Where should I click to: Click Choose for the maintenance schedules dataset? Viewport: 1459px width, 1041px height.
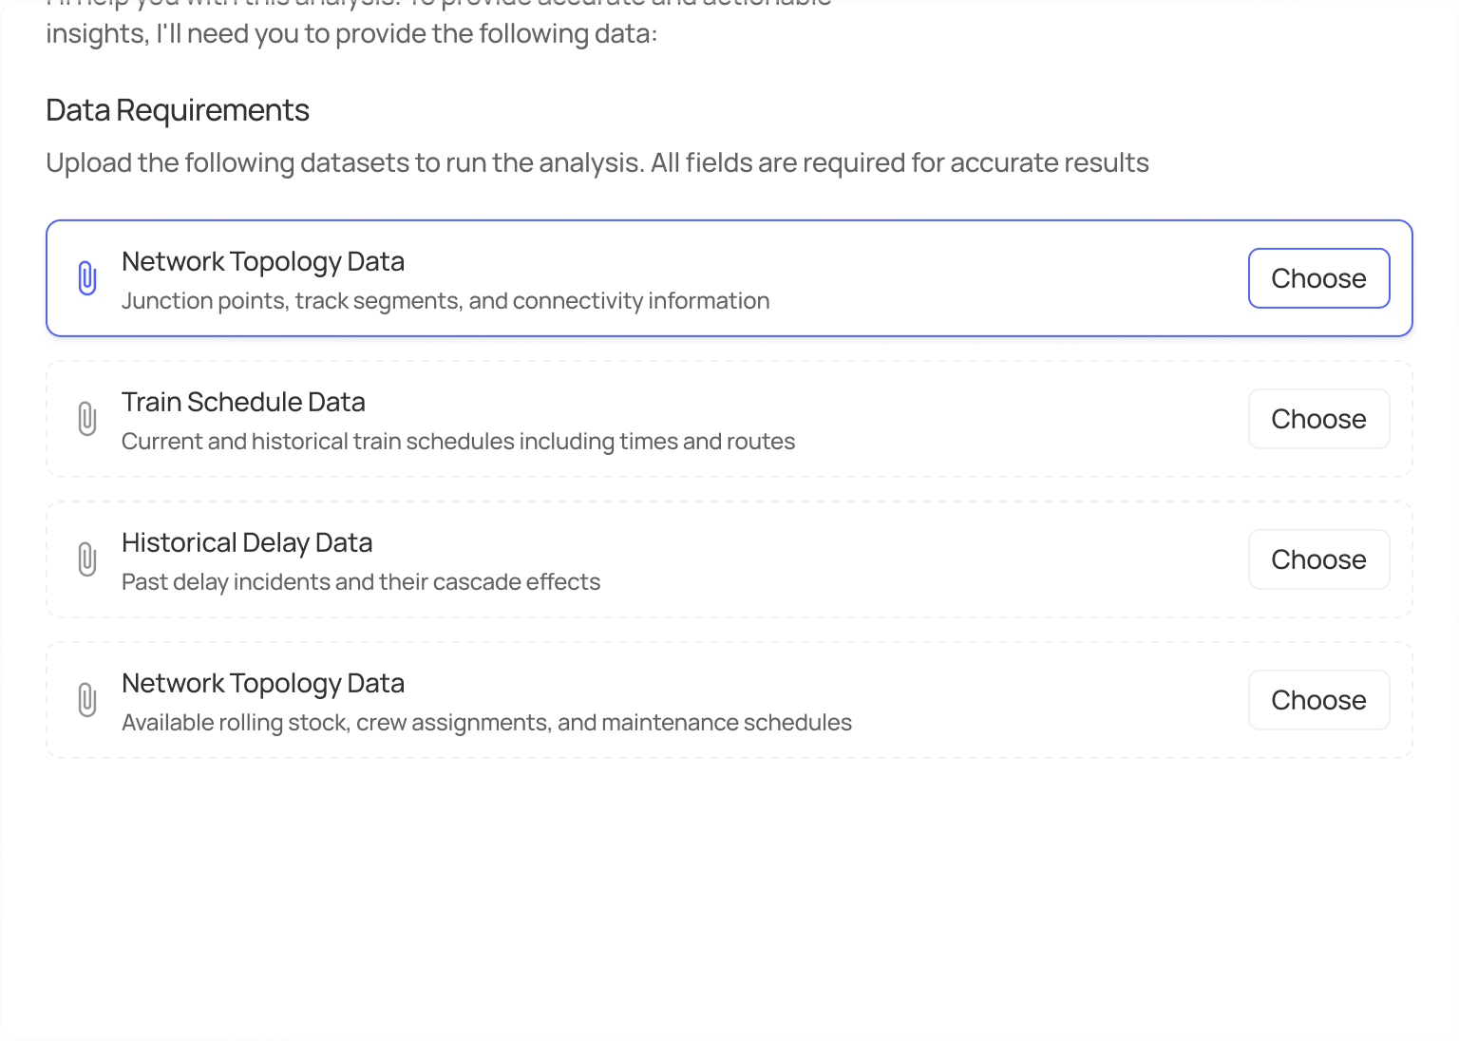pyautogui.click(x=1318, y=700)
